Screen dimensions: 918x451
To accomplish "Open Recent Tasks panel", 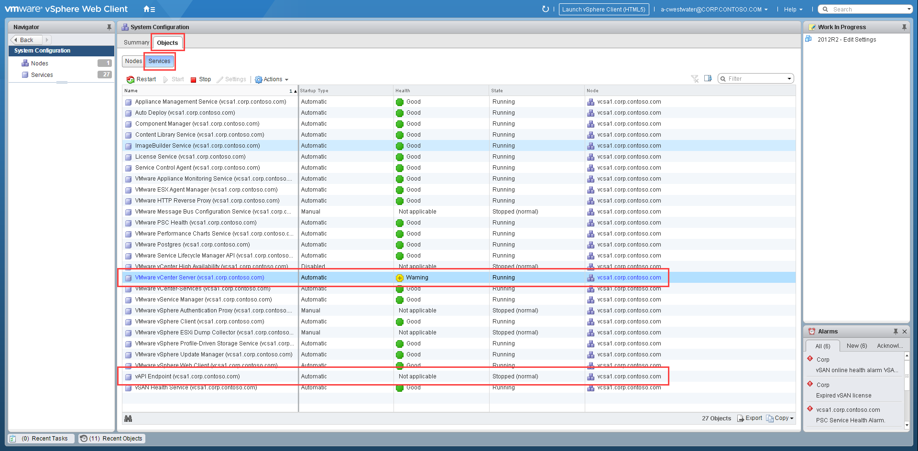I will [x=42, y=439].
